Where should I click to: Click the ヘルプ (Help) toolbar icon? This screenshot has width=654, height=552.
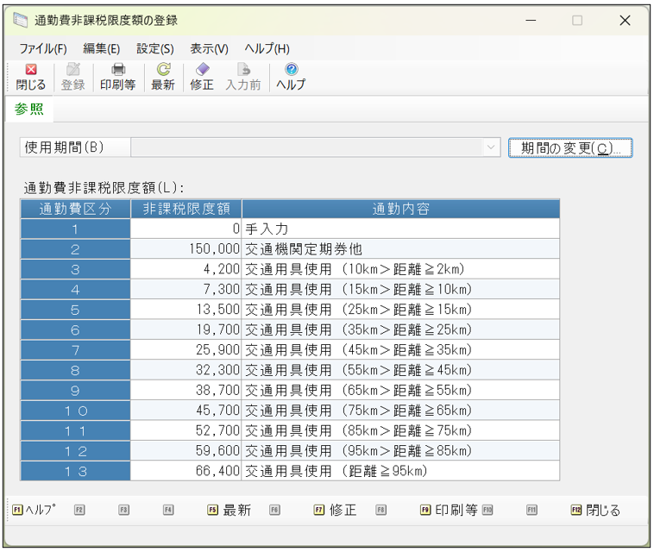[291, 77]
